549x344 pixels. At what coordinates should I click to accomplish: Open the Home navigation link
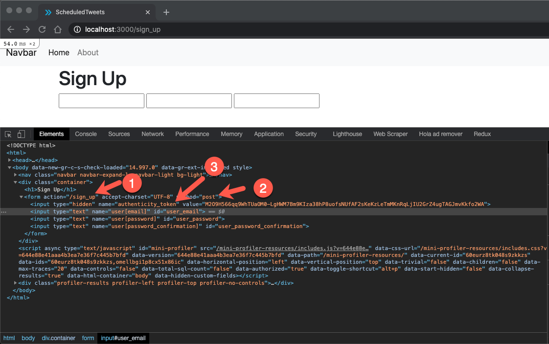click(x=59, y=52)
